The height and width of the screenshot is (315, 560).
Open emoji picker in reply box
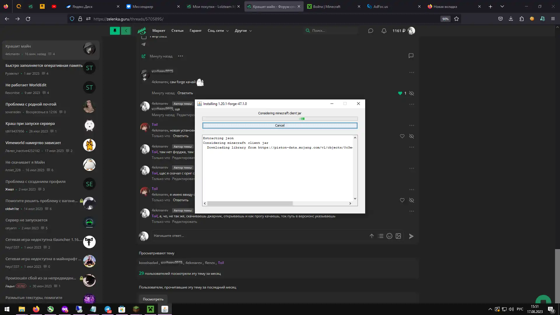pyautogui.click(x=389, y=236)
